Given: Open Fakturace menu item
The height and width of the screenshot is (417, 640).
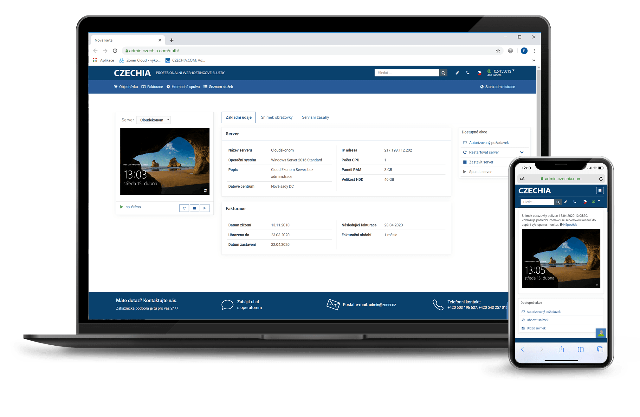Looking at the screenshot, I should [152, 87].
